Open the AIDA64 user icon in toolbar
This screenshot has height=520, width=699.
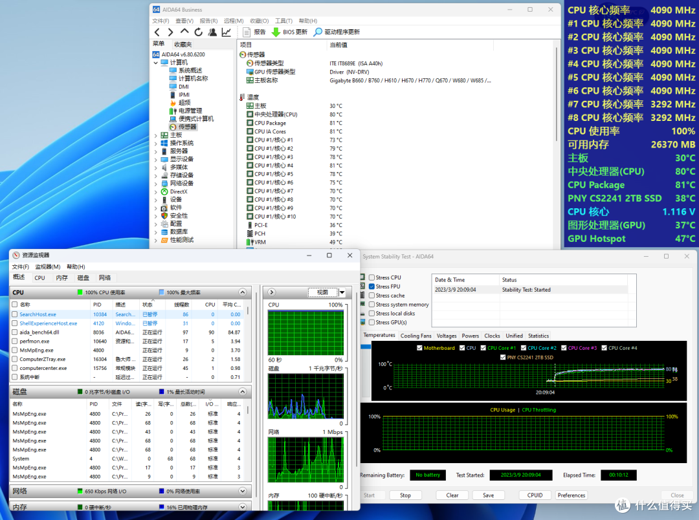coord(212,32)
